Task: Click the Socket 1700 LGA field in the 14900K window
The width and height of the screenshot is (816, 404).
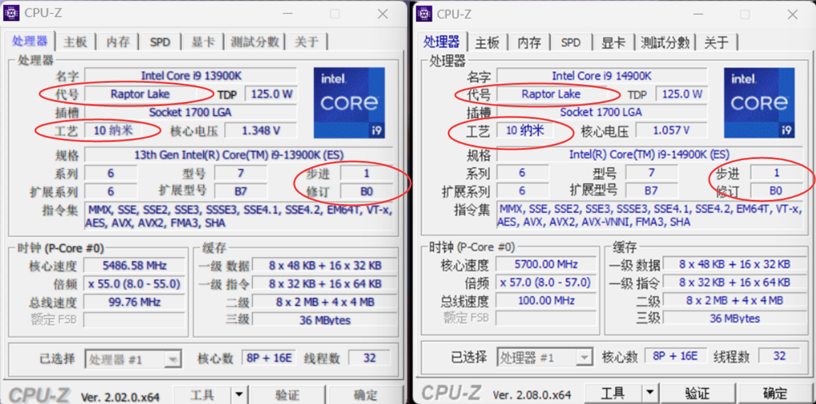Action: (x=602, y=112)
